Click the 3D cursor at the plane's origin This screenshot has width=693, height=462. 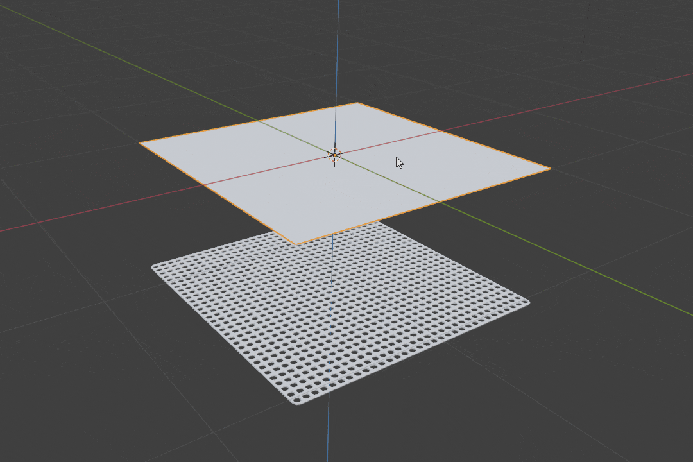tap(334, 155)
